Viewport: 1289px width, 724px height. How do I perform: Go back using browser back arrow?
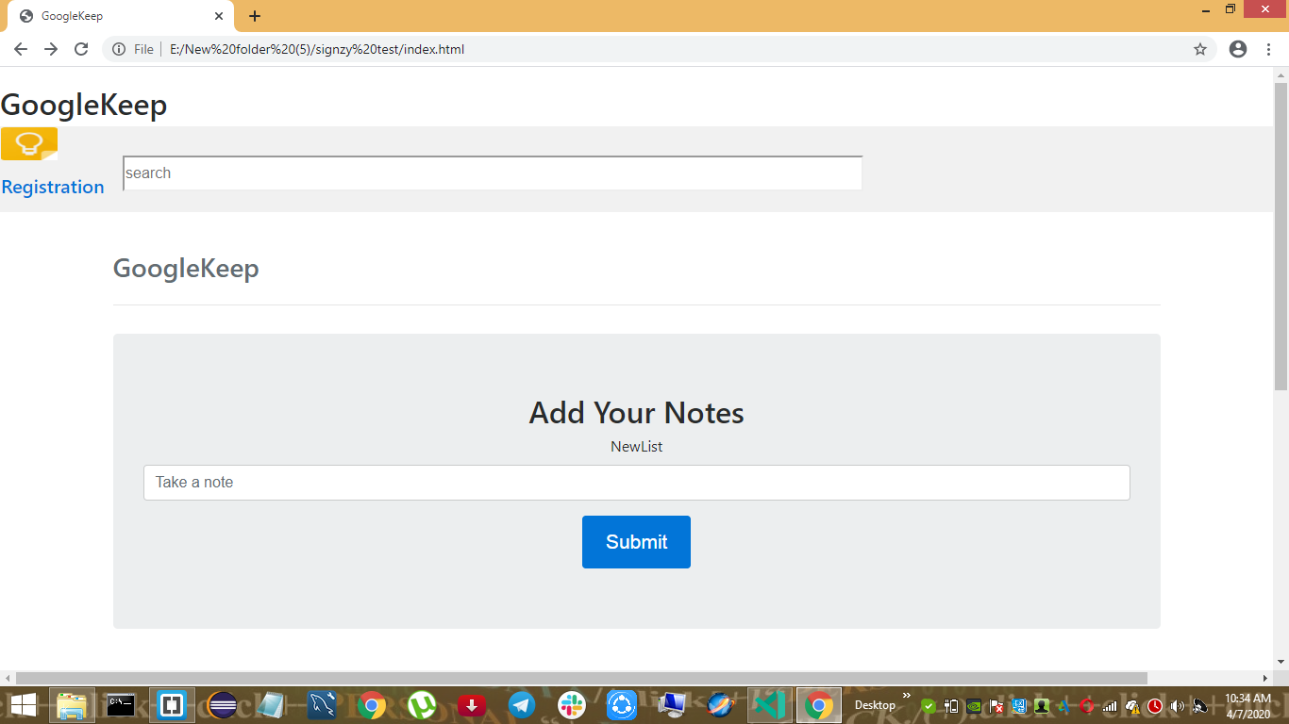(x=21, y=49)
